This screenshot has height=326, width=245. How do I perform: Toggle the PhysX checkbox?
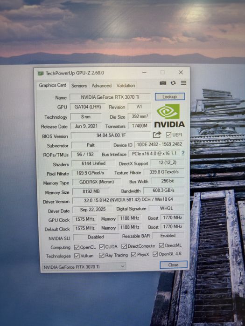click(133, 254)
